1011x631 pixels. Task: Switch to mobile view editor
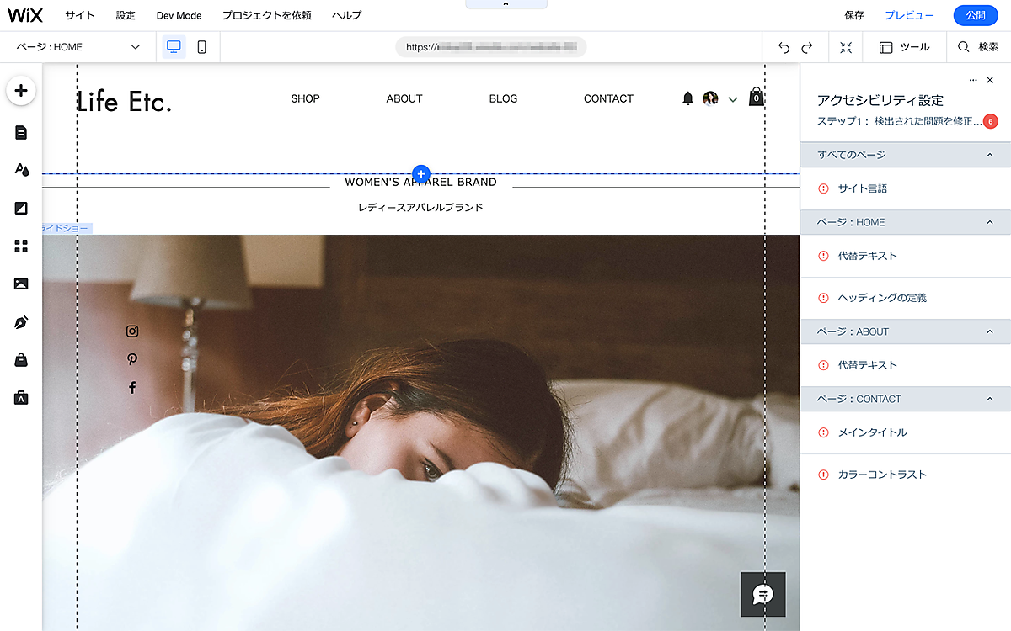[x=201, y=47]
